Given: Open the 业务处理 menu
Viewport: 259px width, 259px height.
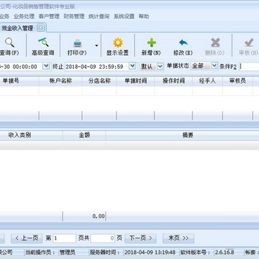Looking at the screenshot, I should coord(24,17).
